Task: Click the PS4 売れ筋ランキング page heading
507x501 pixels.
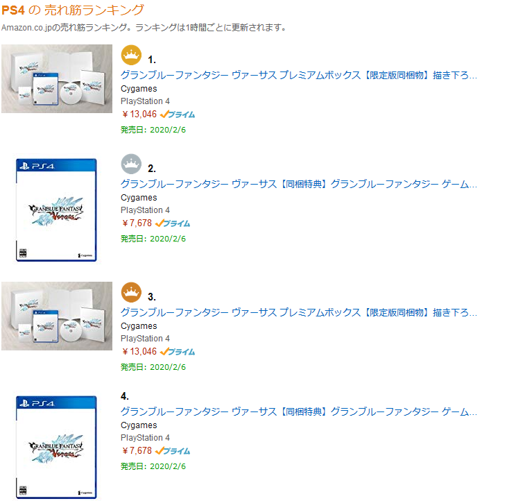Action: 73,10
